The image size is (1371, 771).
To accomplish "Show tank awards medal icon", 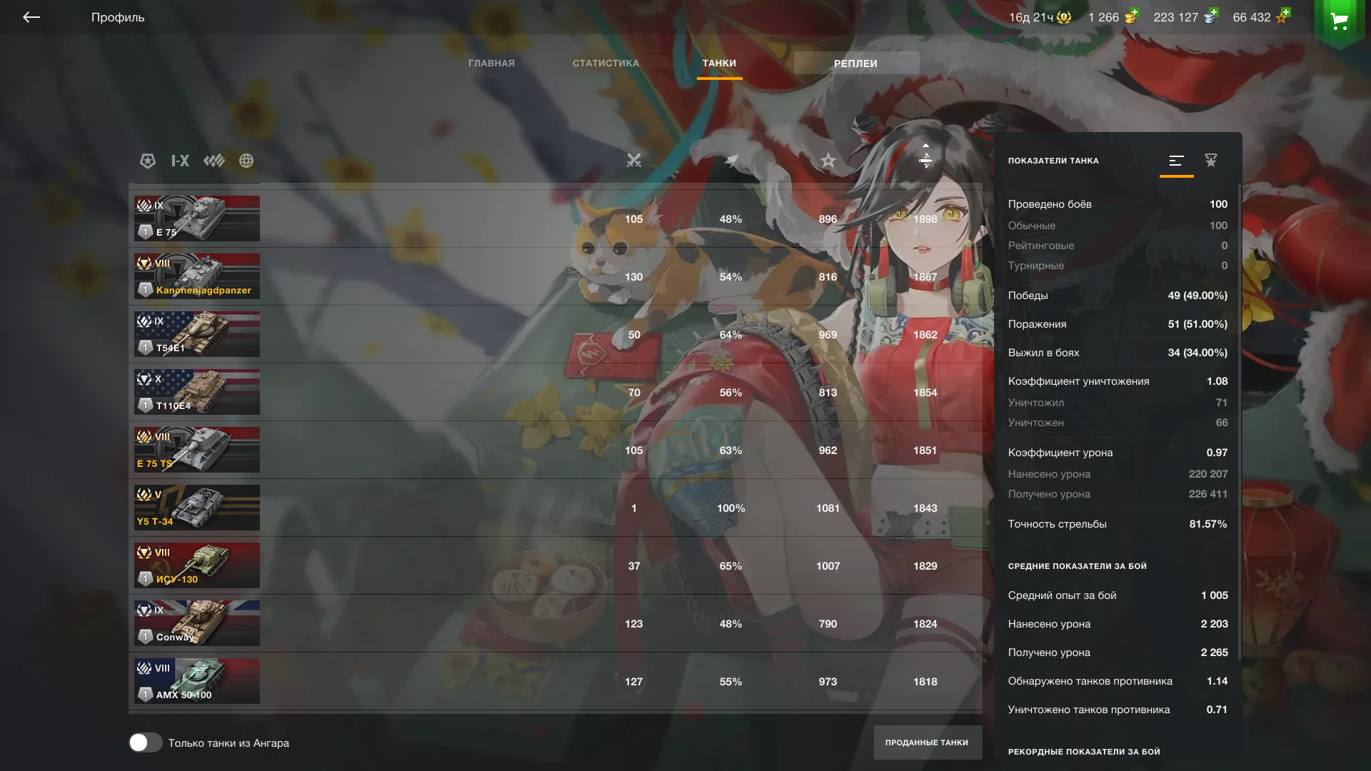I will (x=1211, y=161).
